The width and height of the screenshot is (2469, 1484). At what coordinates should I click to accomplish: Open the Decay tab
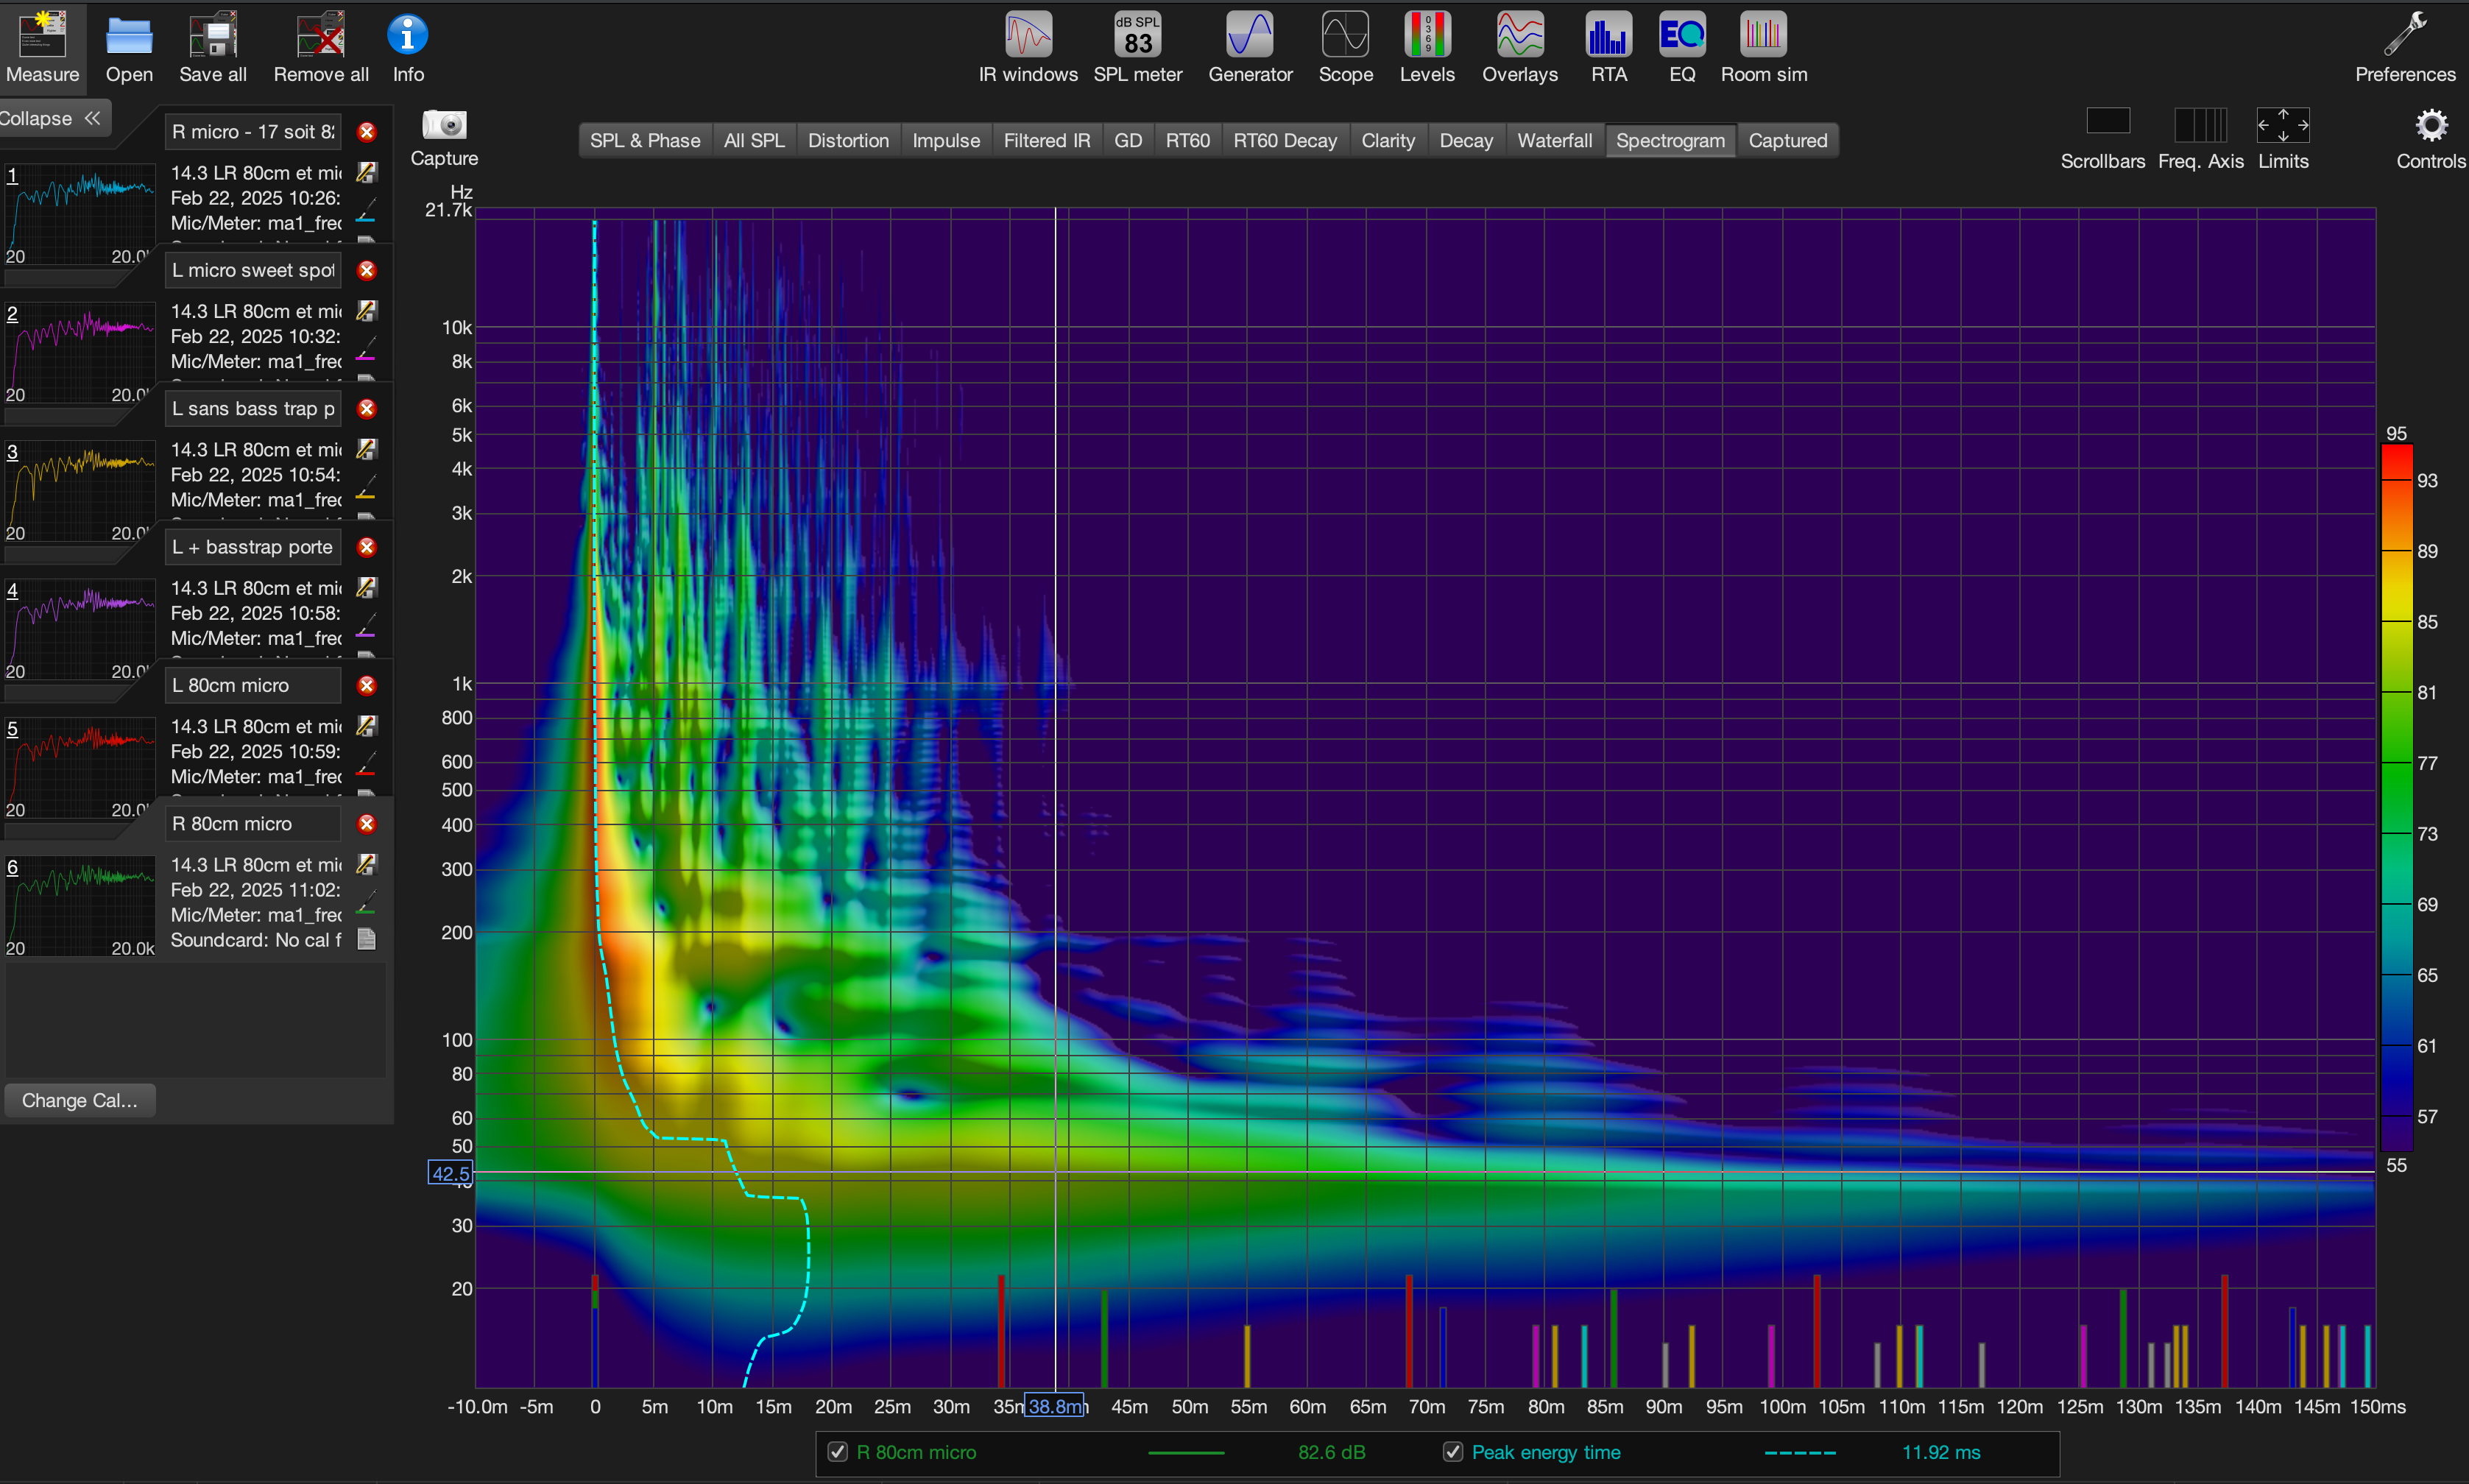click(1466, 141)
